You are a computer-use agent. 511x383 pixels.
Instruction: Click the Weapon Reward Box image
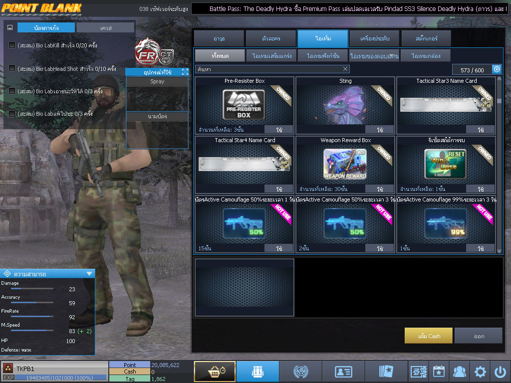click(x=345, y=164)
